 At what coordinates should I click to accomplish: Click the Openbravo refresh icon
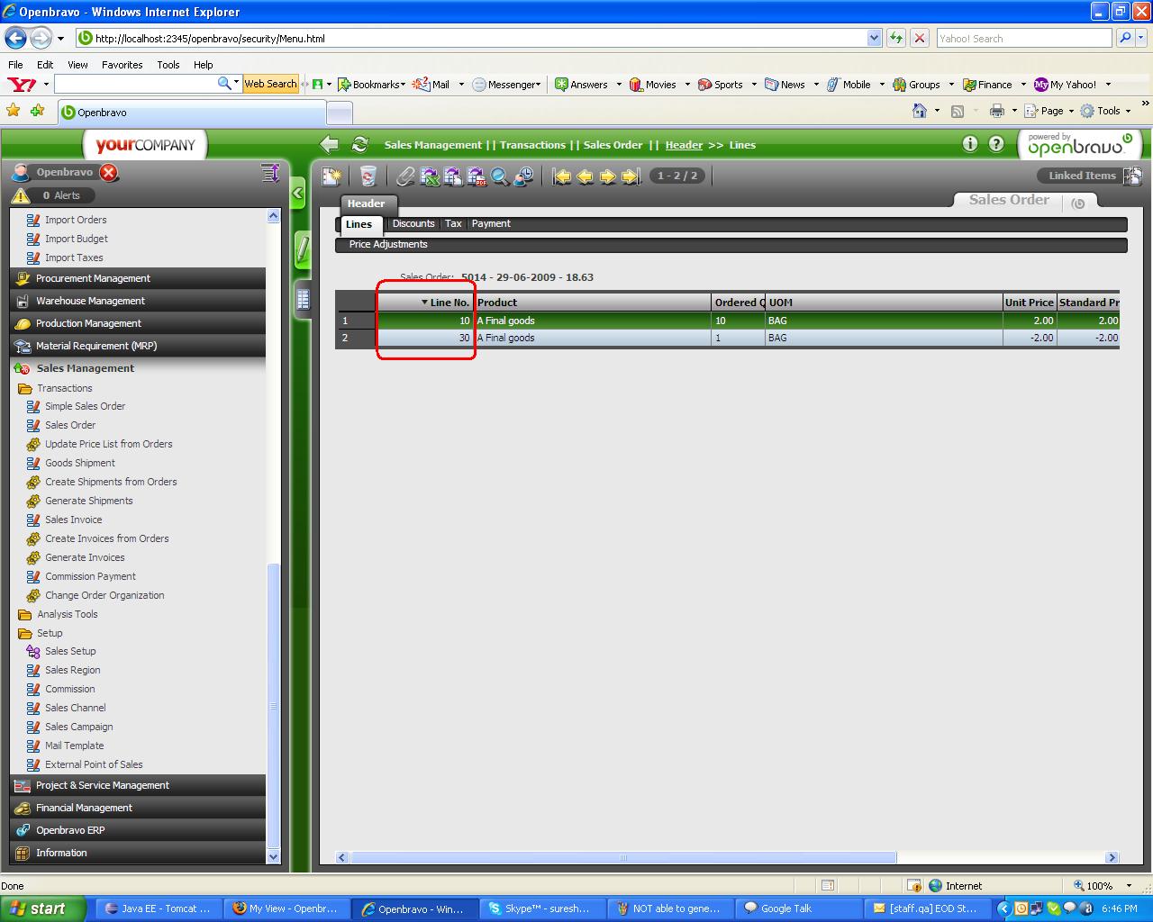pos(360,144)
